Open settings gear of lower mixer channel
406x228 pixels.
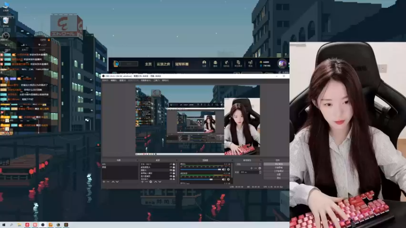(228, 179)
